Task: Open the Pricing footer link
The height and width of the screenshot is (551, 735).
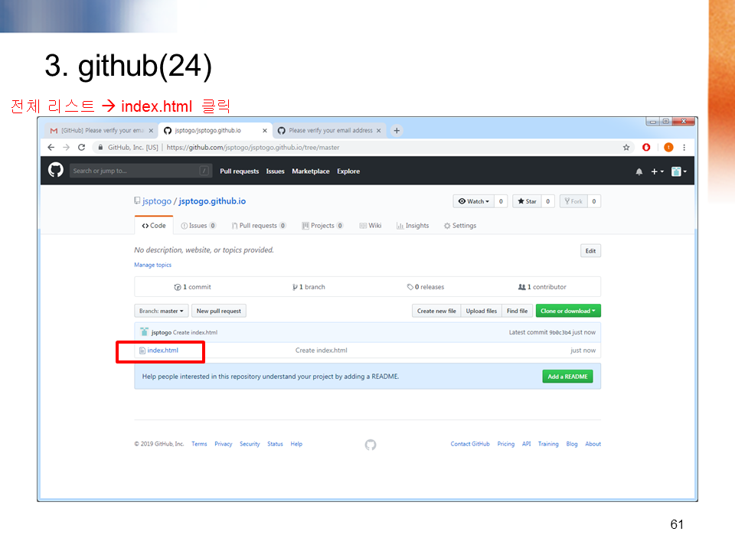Action: [x=506, y=444]
